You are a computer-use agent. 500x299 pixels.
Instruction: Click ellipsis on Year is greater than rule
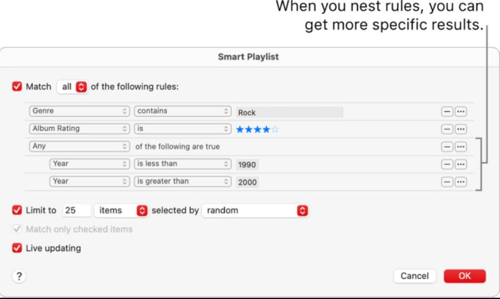click(461, 182)
